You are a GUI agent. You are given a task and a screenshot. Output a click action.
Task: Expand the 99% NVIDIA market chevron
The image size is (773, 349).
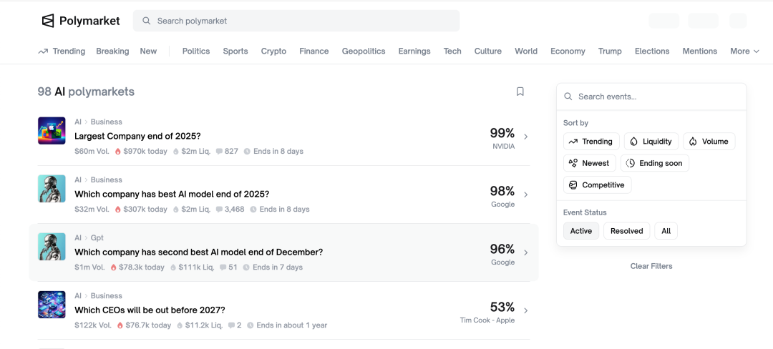coord(526,137)
